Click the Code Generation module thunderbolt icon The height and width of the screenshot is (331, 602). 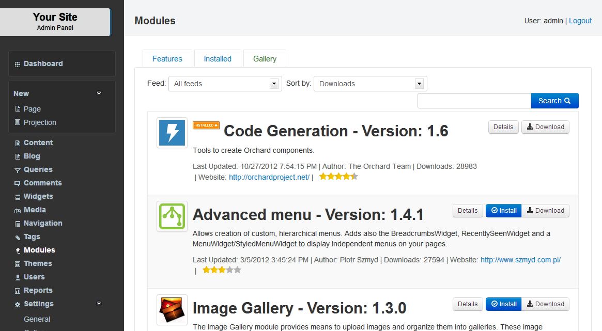point(172,133)
